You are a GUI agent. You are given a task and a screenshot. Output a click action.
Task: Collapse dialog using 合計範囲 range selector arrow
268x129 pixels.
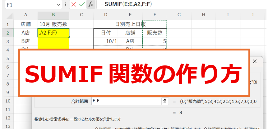point(165,101)
